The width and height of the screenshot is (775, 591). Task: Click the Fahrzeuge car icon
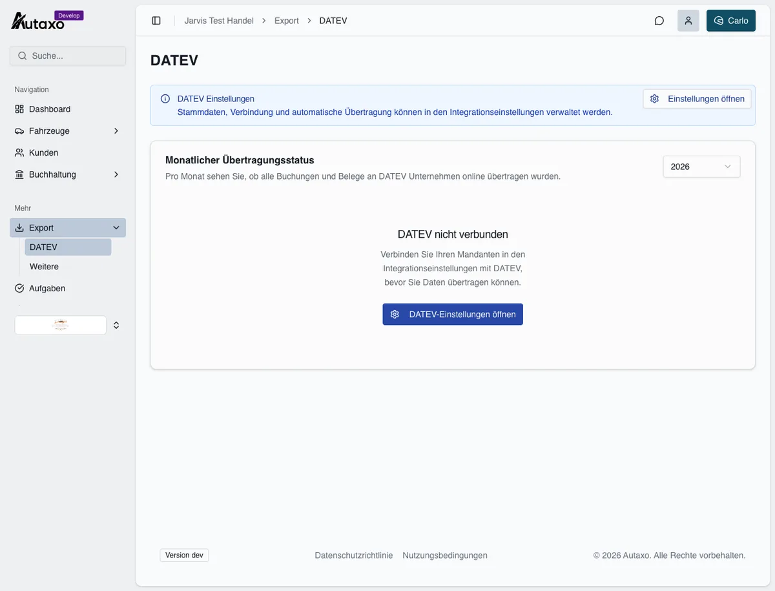(19, 131)
